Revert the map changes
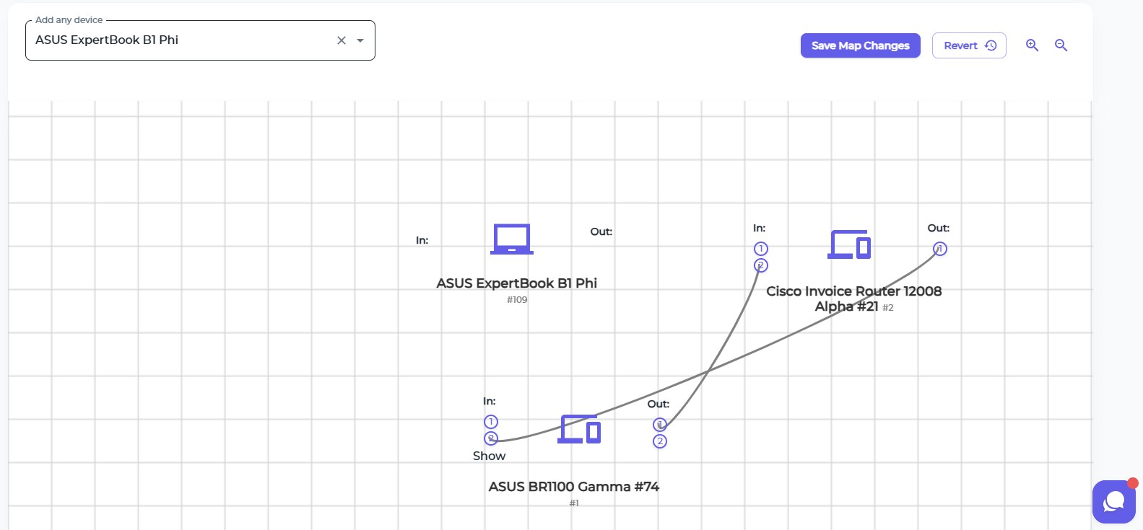The width and height of the screenshot is (1143, 530). click(x=969, y=45)
